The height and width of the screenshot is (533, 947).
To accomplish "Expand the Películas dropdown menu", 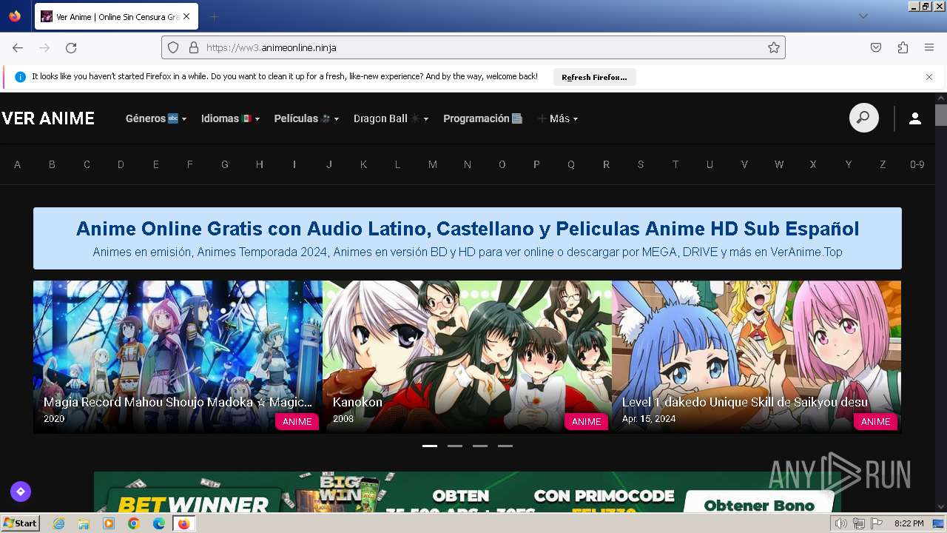I will coord(306,118).
